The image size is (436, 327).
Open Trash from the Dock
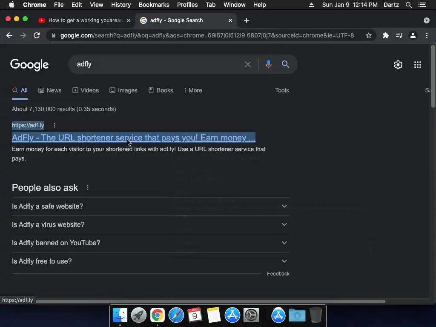tap(316, 316)
